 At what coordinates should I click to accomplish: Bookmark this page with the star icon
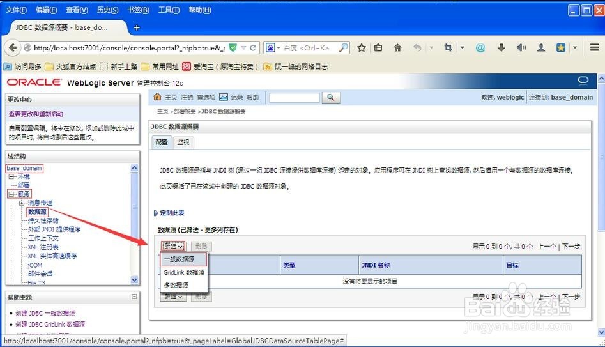tap(361, 47)
